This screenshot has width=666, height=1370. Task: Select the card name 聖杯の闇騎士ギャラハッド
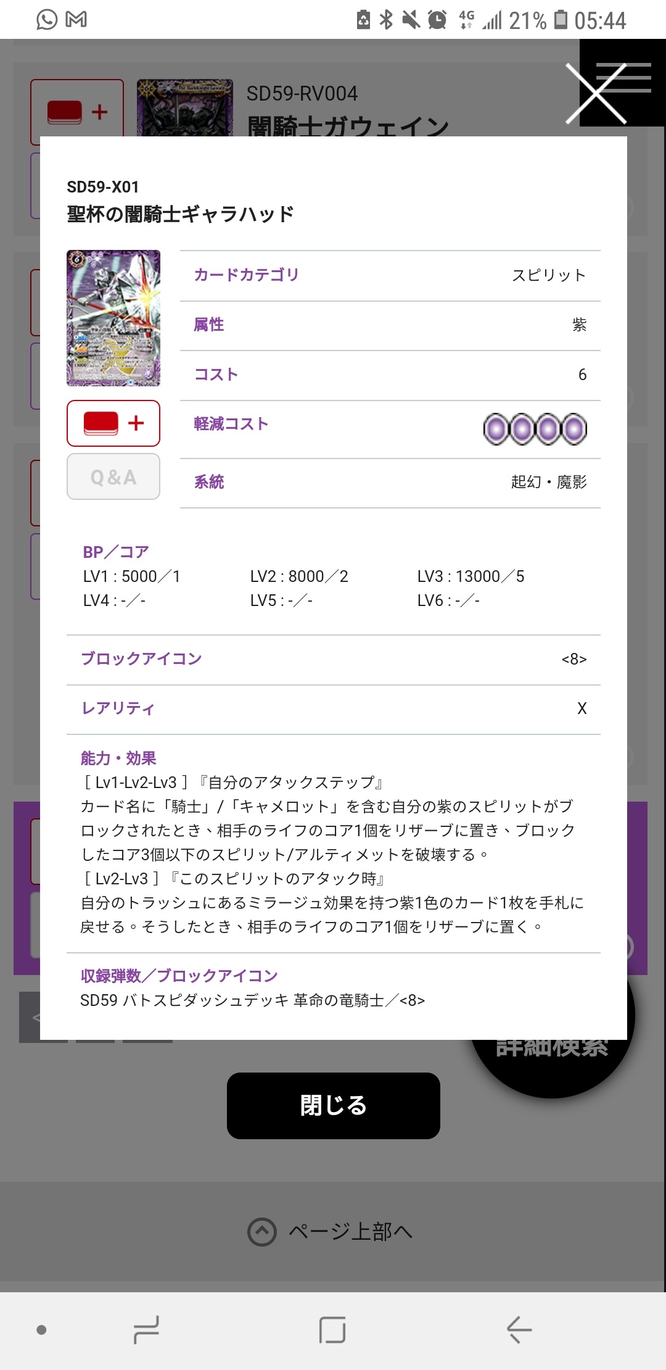(x=180, y=214)
